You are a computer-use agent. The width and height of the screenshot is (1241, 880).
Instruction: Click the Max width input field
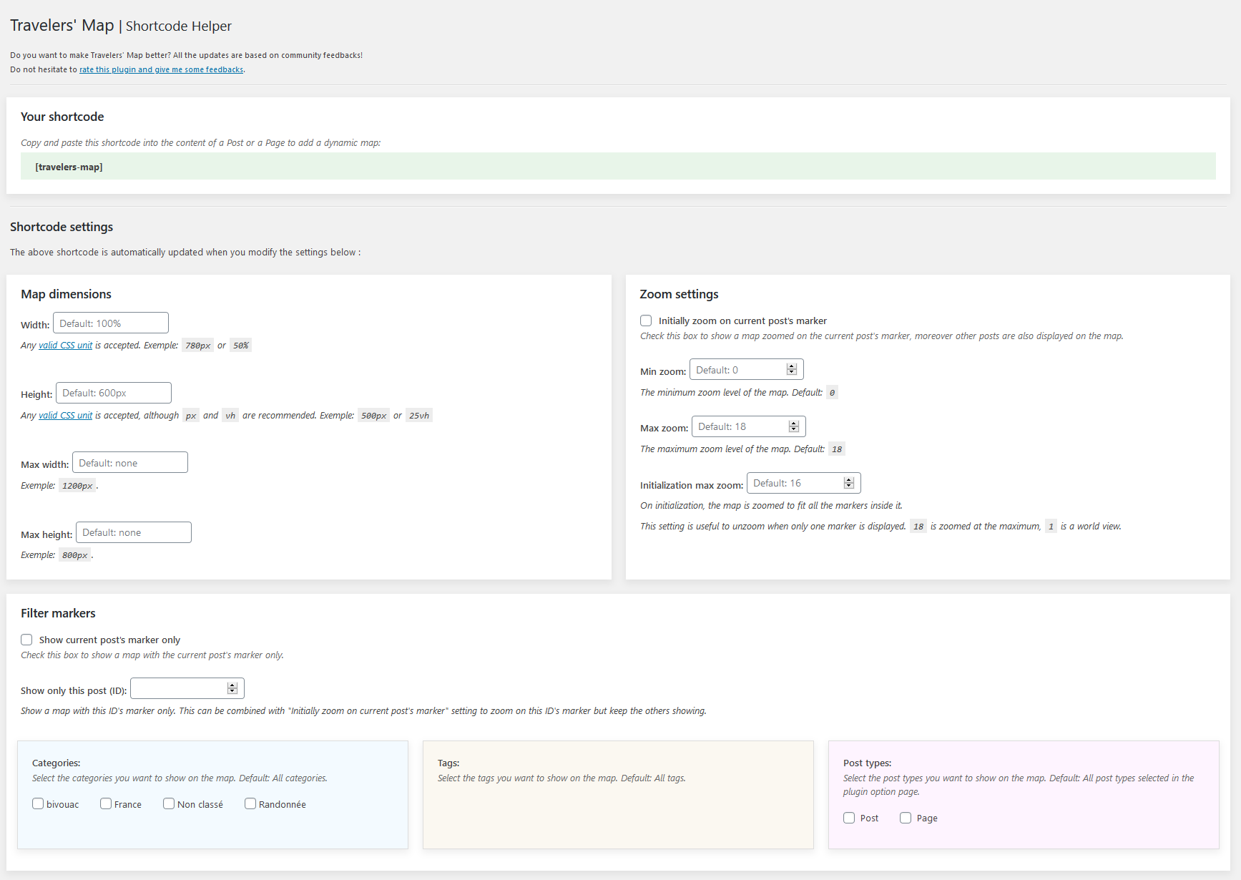130,463
